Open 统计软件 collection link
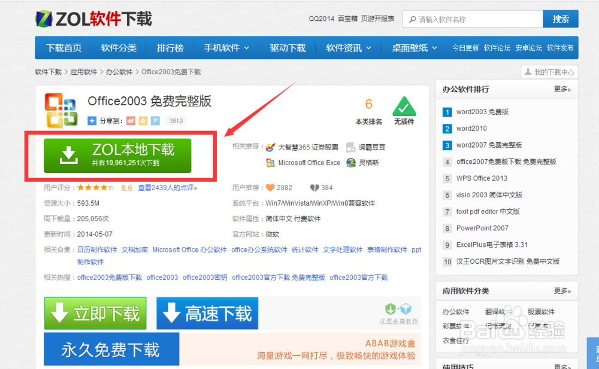The height and width of the screenshot is (369, 599). [x=305, y=249]
